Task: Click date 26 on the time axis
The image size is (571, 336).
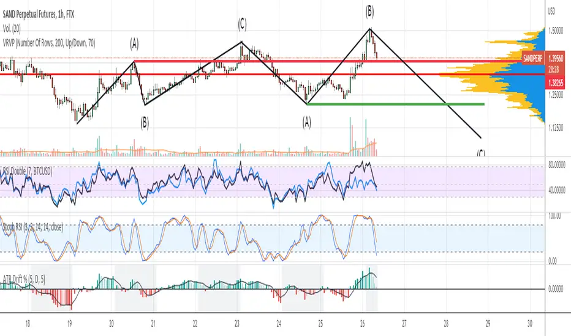Action: 362,324
